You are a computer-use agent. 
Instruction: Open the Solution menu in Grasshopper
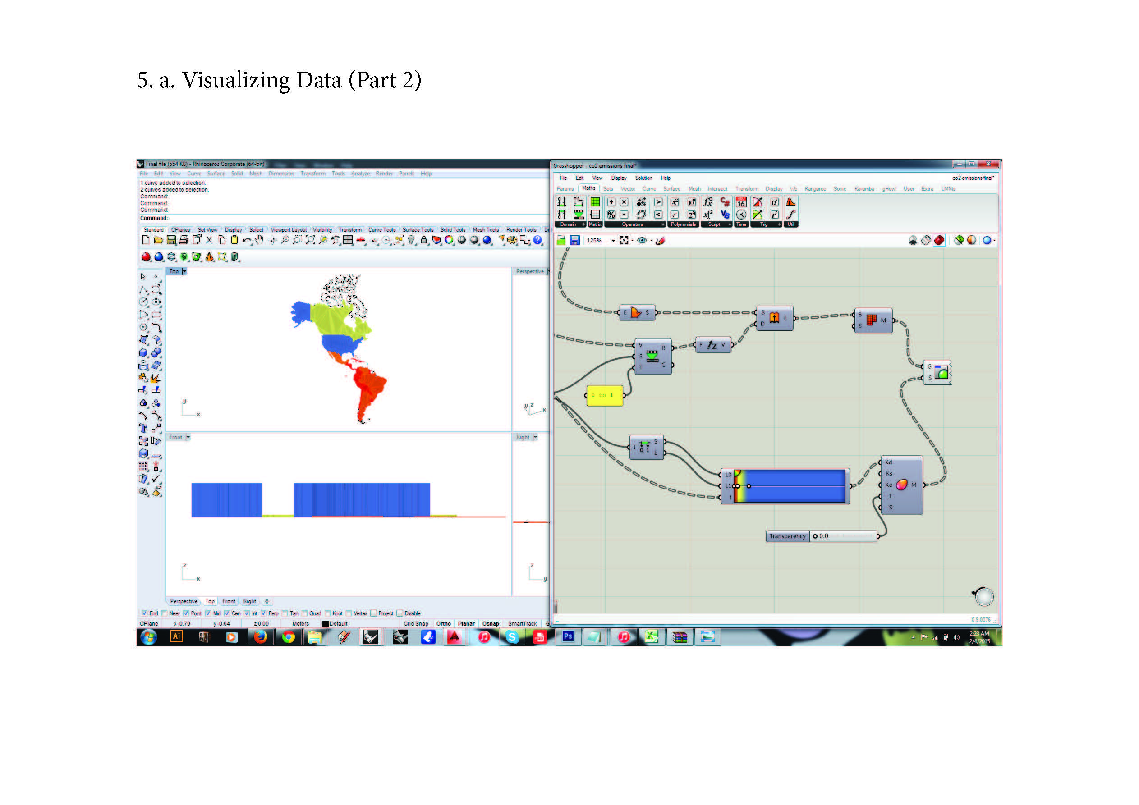(x=643, y=178)
